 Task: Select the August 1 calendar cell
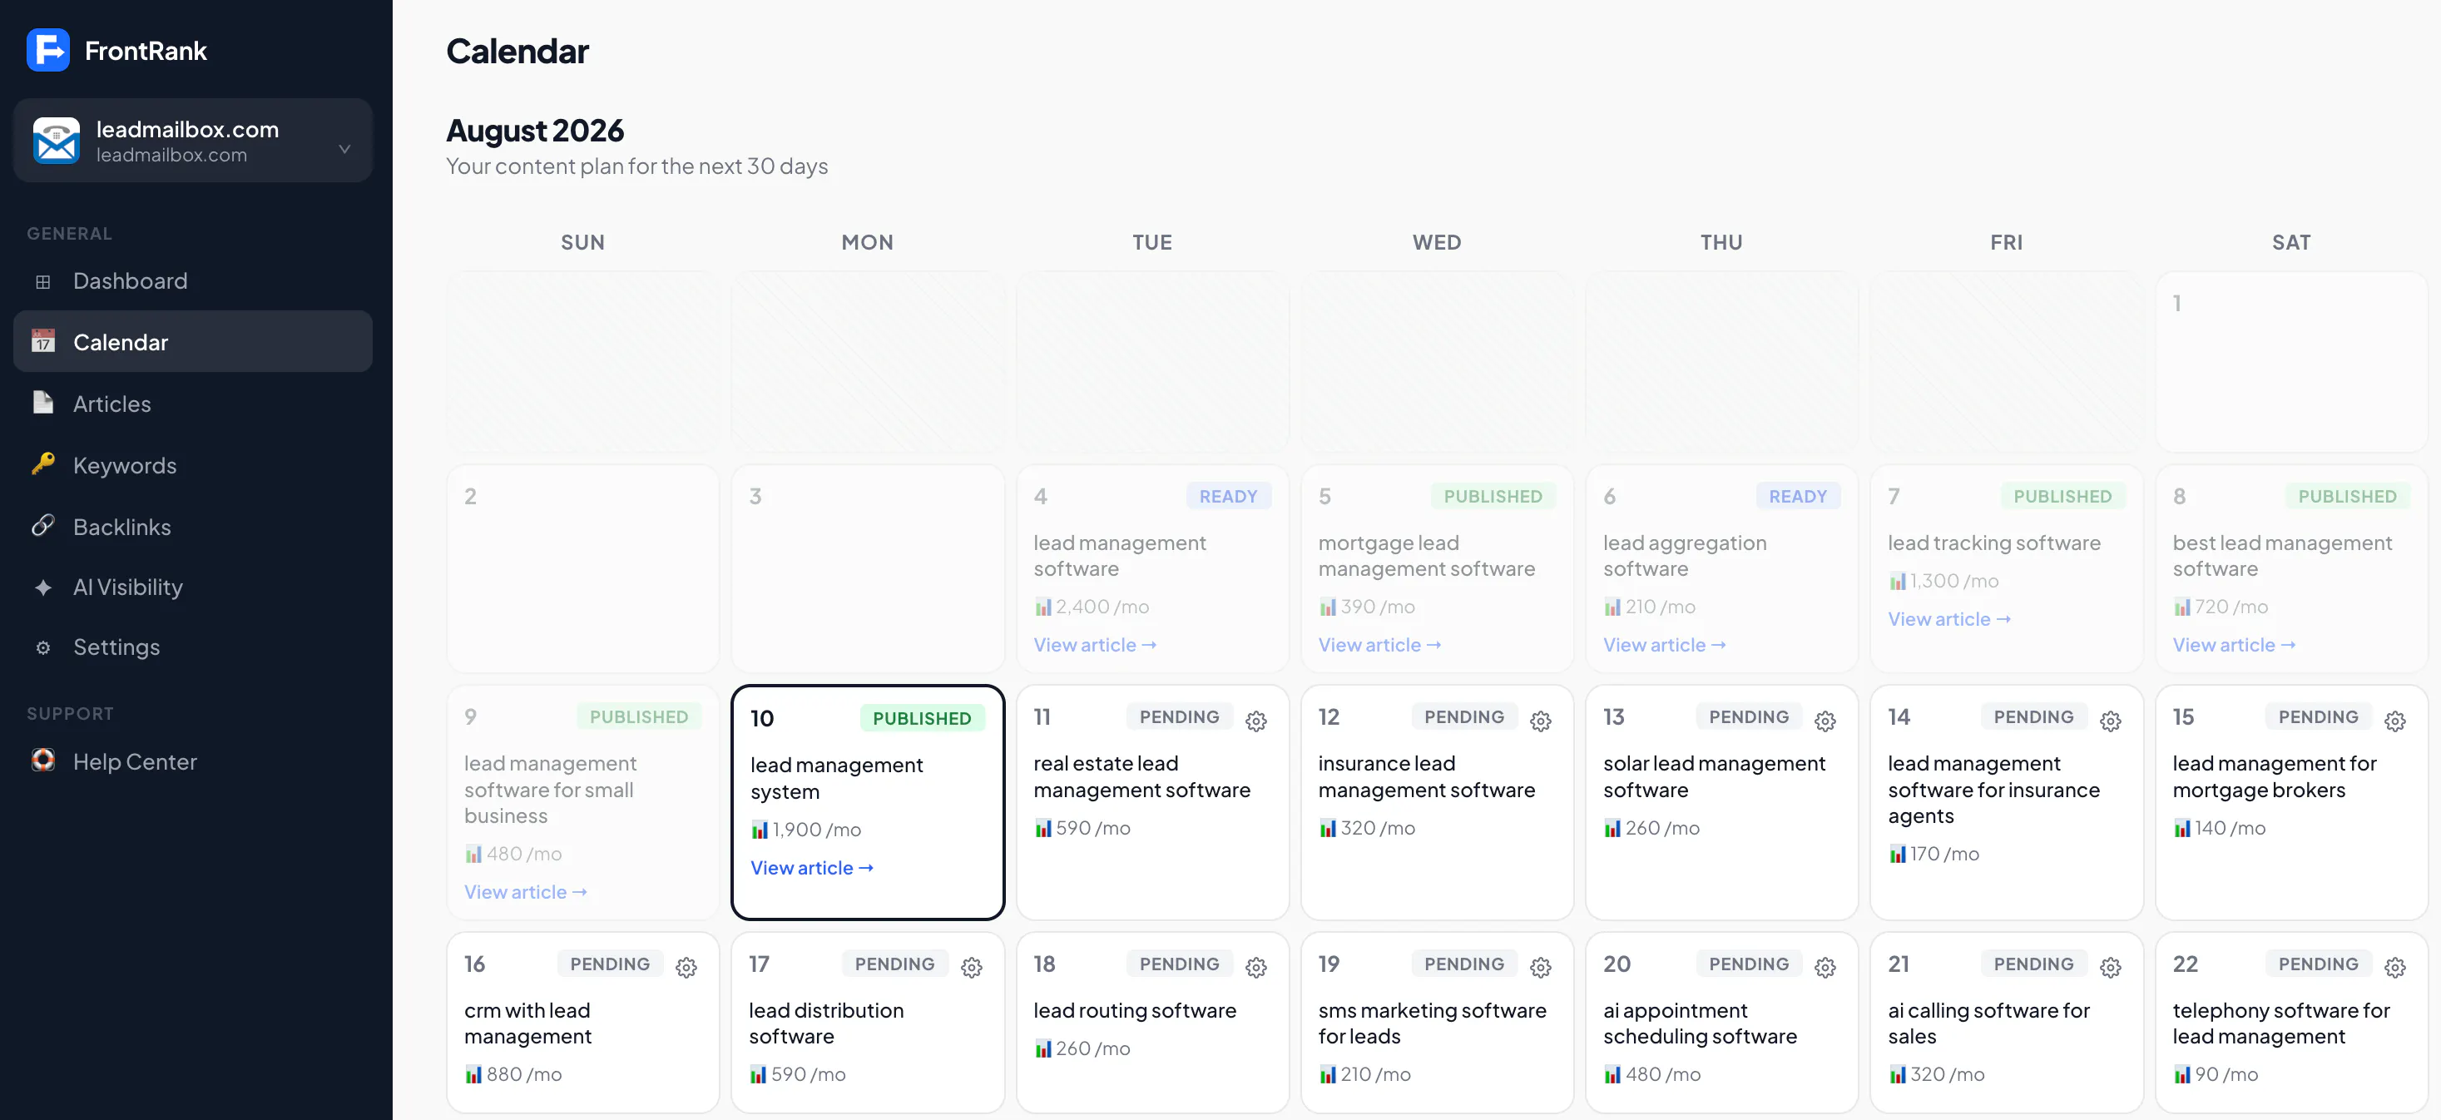[2290, 362]
